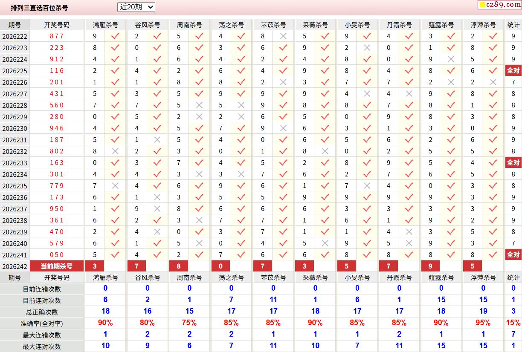This screenshot has width=522, height=352.
Task: Click the gray X for 采薇杀号 in row 2026240
Action: tap(325, 243)
